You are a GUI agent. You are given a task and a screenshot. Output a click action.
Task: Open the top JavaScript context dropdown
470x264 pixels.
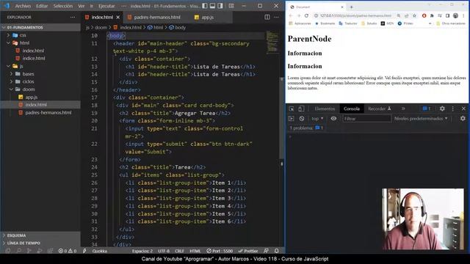[x=317, y=119]
